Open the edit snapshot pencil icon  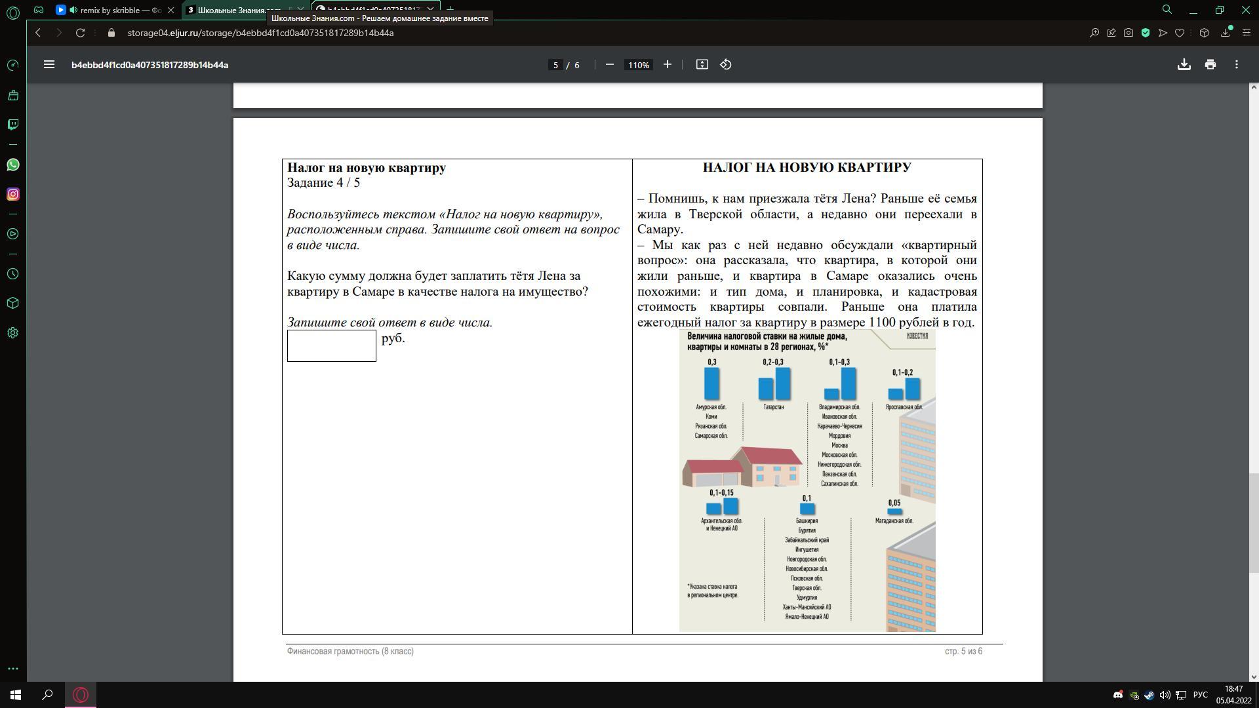point(1111,33)
